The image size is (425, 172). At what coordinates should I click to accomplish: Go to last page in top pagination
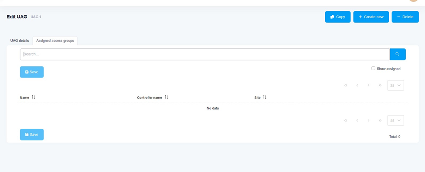[x=380, y=85]
